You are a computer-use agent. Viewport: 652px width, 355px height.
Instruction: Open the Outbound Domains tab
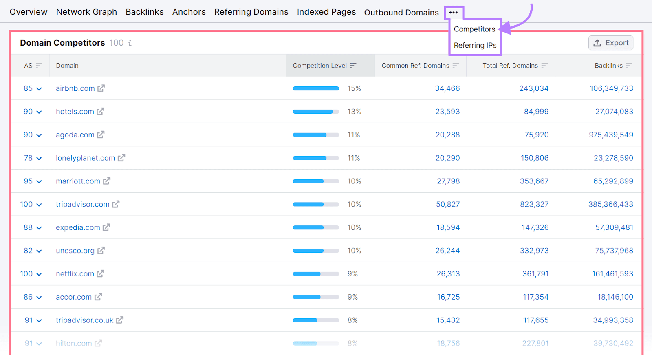[401, 13]
